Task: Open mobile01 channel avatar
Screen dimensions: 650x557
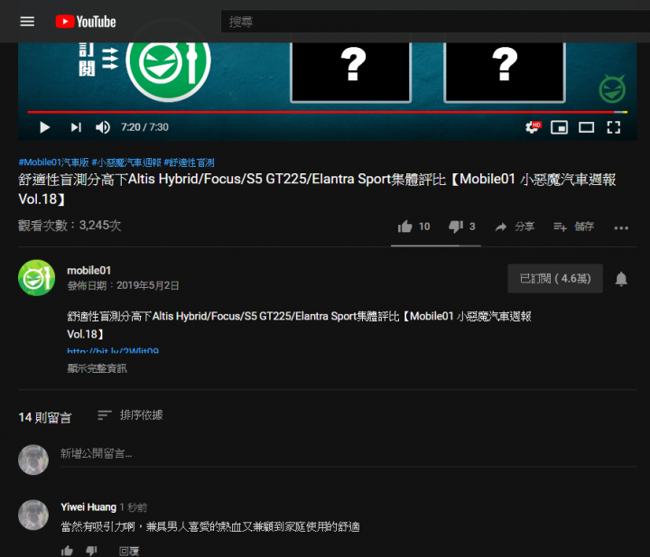Action: 36,278
